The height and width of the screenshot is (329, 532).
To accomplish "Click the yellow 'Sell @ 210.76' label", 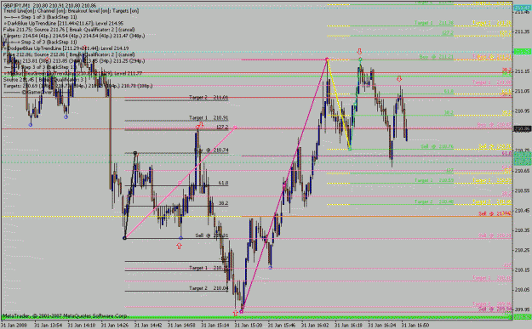I will tap(495, 146).
